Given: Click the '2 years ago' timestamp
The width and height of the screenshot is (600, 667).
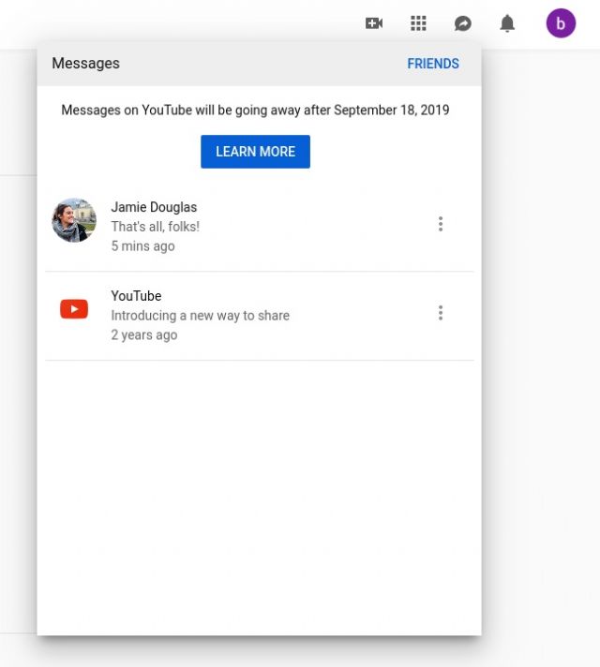Looking at the screenshot, I should [144, 335].
